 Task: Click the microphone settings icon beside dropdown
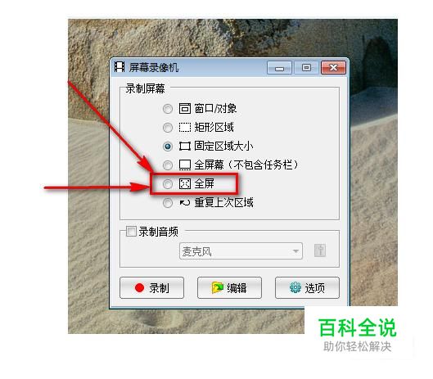point(320,250)
